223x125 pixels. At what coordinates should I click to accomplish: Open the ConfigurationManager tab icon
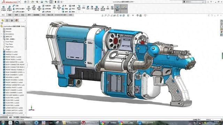(12, 20)
